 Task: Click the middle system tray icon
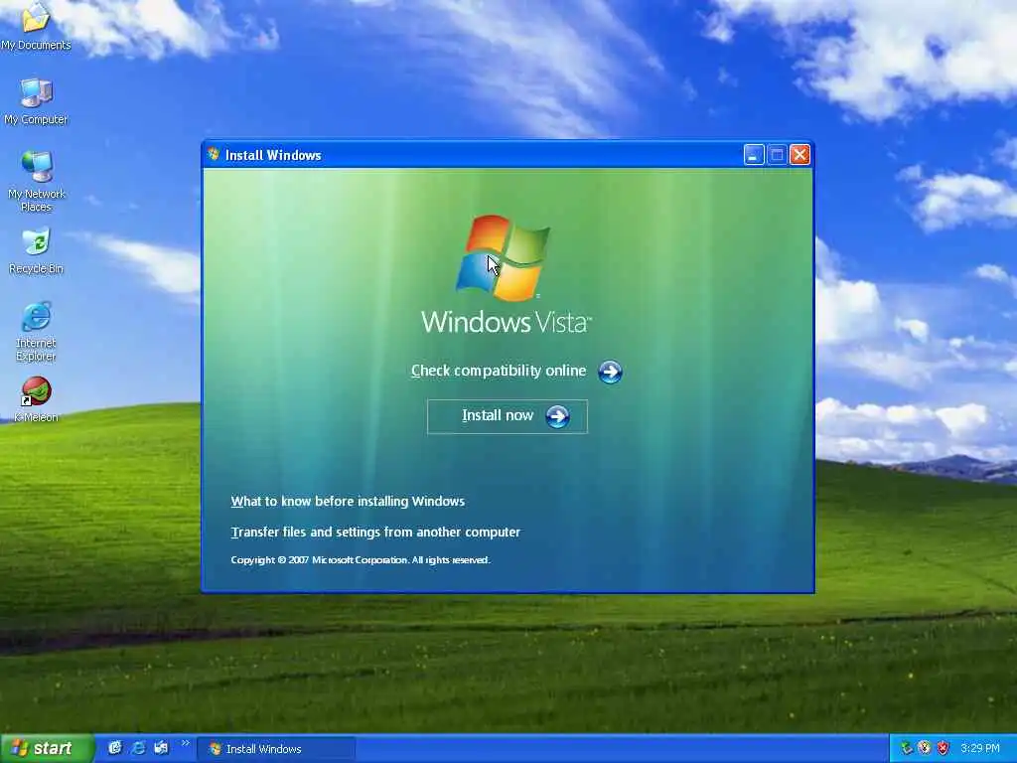(x=925, y=748)
